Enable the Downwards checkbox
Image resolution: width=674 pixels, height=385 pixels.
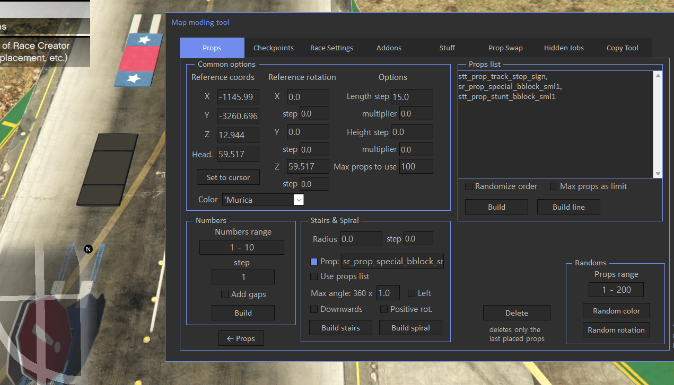pyautogui.click(x=314, y=309)
